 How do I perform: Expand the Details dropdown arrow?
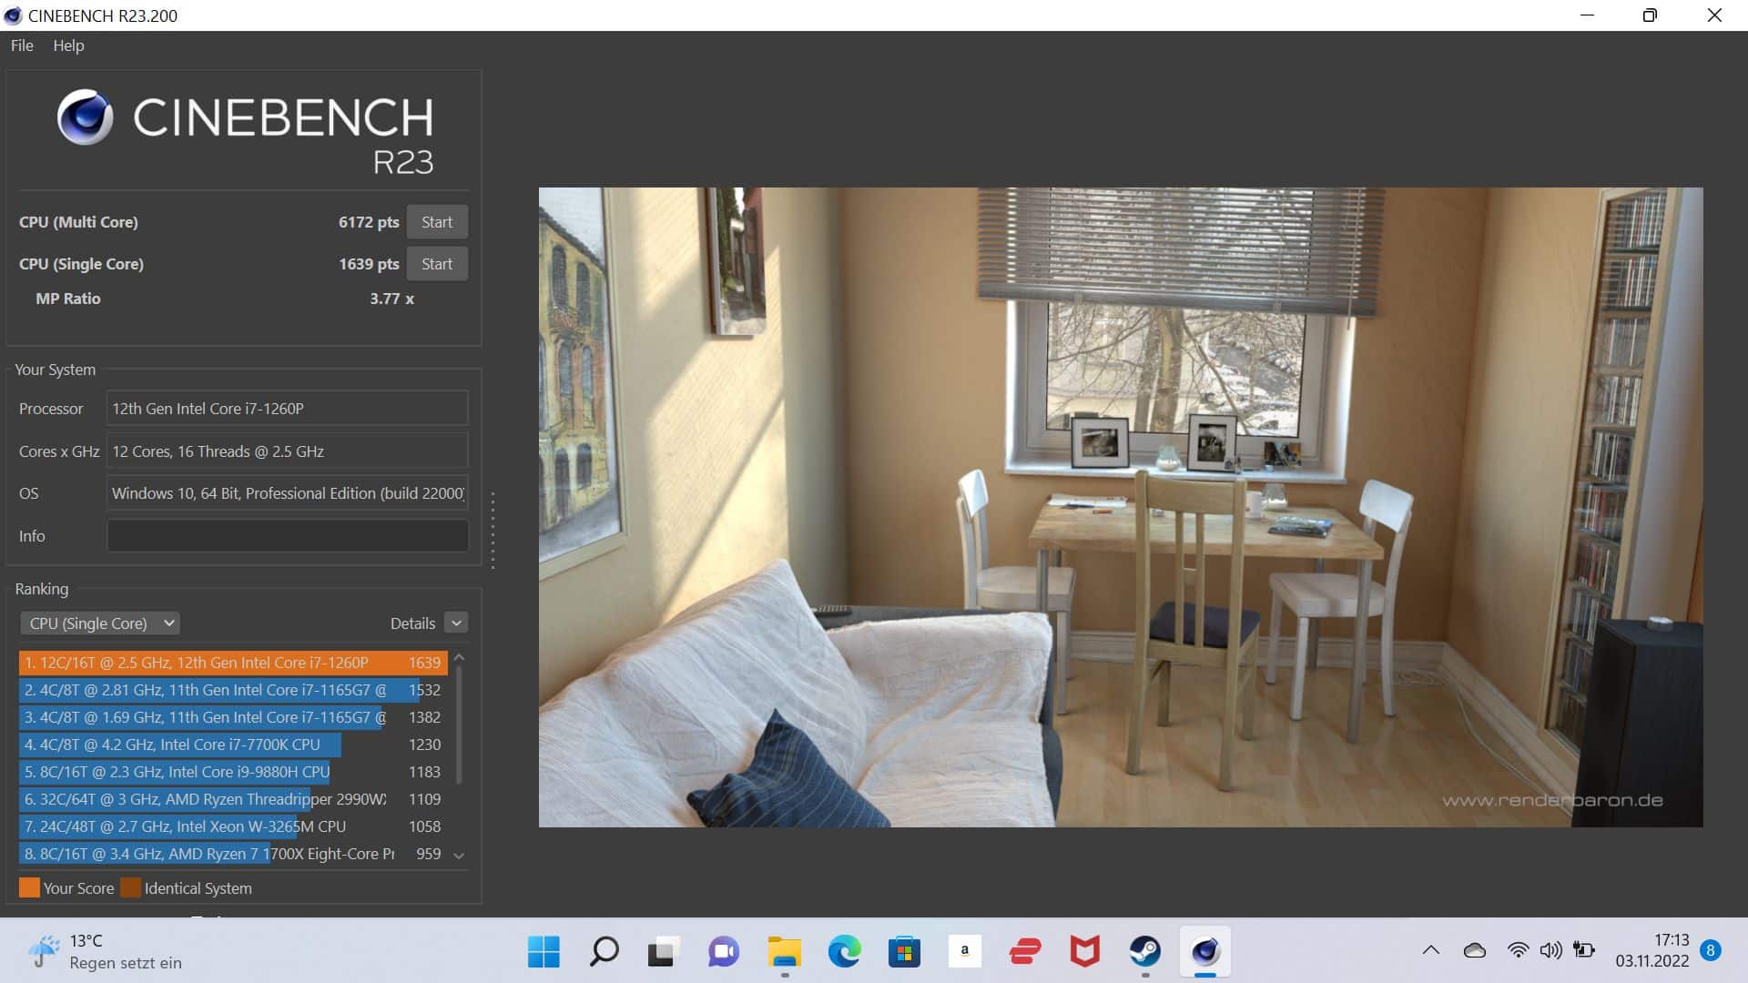pyautogui.click(x=457, y=623)
